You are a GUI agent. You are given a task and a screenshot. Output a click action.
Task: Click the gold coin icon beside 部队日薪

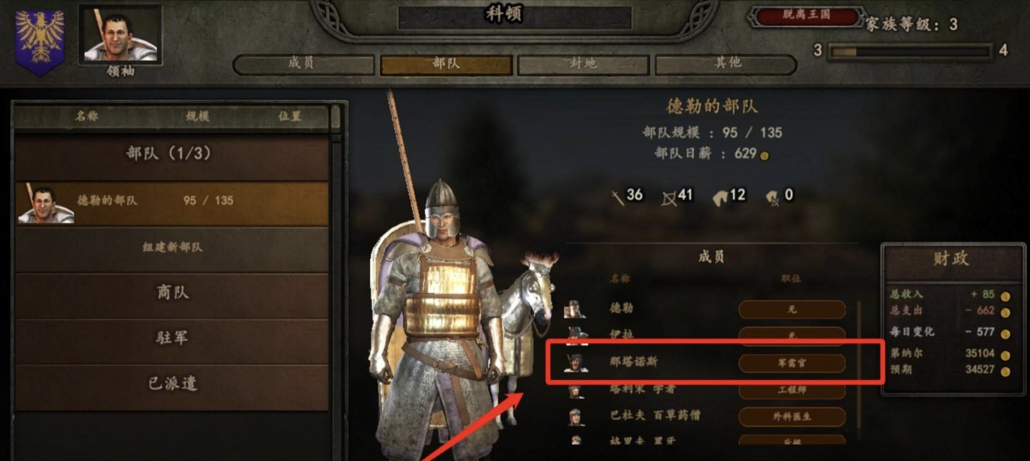tap(764, 155)
